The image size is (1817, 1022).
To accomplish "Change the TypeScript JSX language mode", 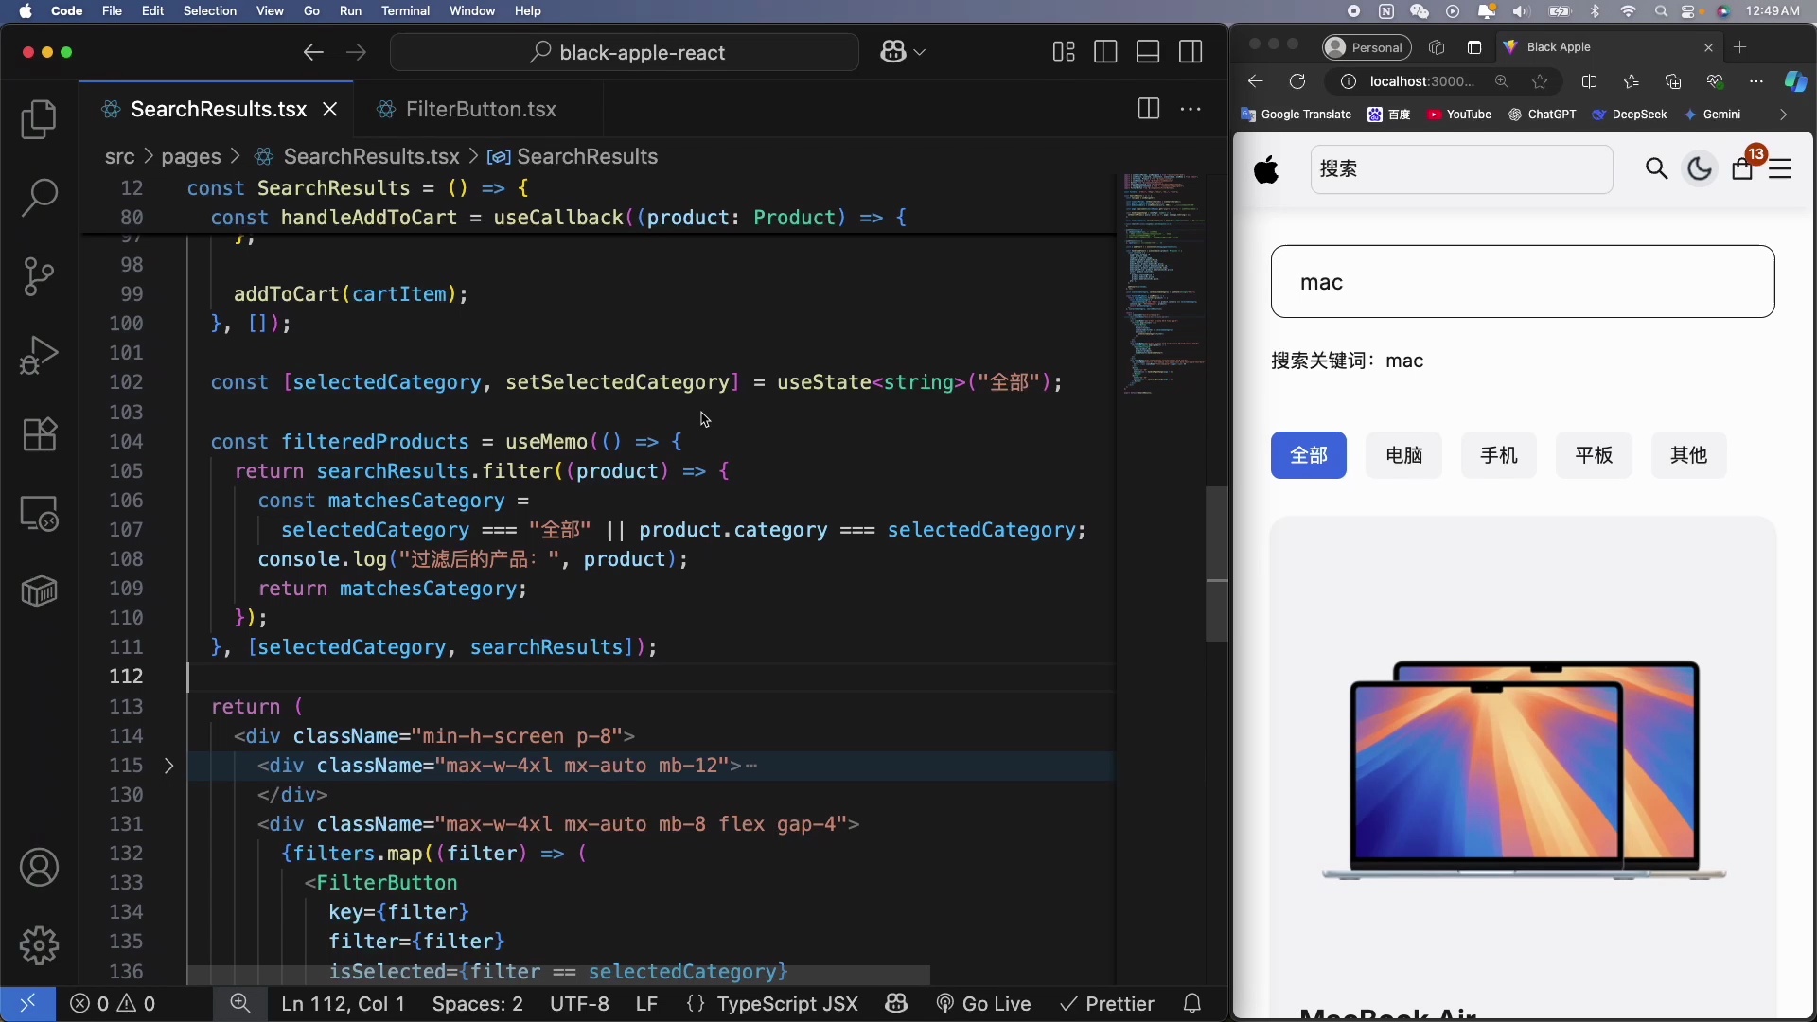I will click(787, 1004).
